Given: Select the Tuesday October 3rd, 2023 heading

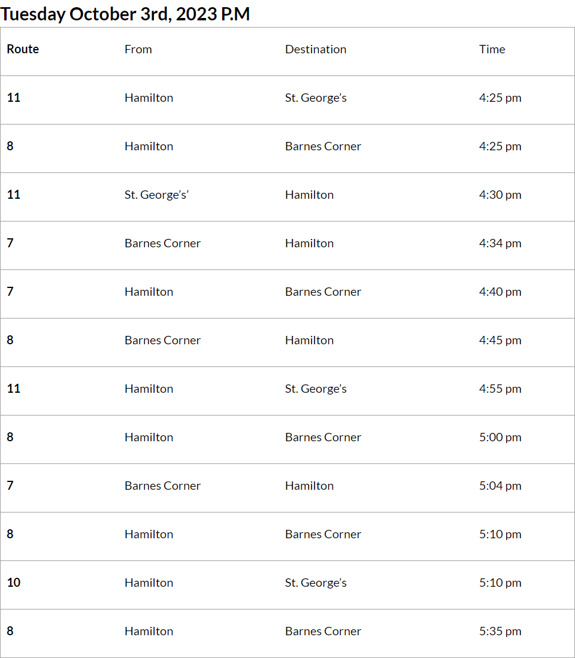Looking at the screenshot, I should tap(125, 14).
